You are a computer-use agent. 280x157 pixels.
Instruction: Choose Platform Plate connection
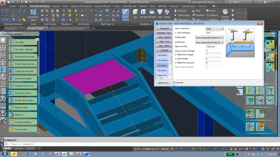(x=23, y=108)
